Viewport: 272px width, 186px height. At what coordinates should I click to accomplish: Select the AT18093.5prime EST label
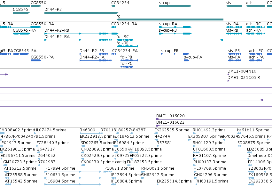click(x=145, y=149)
